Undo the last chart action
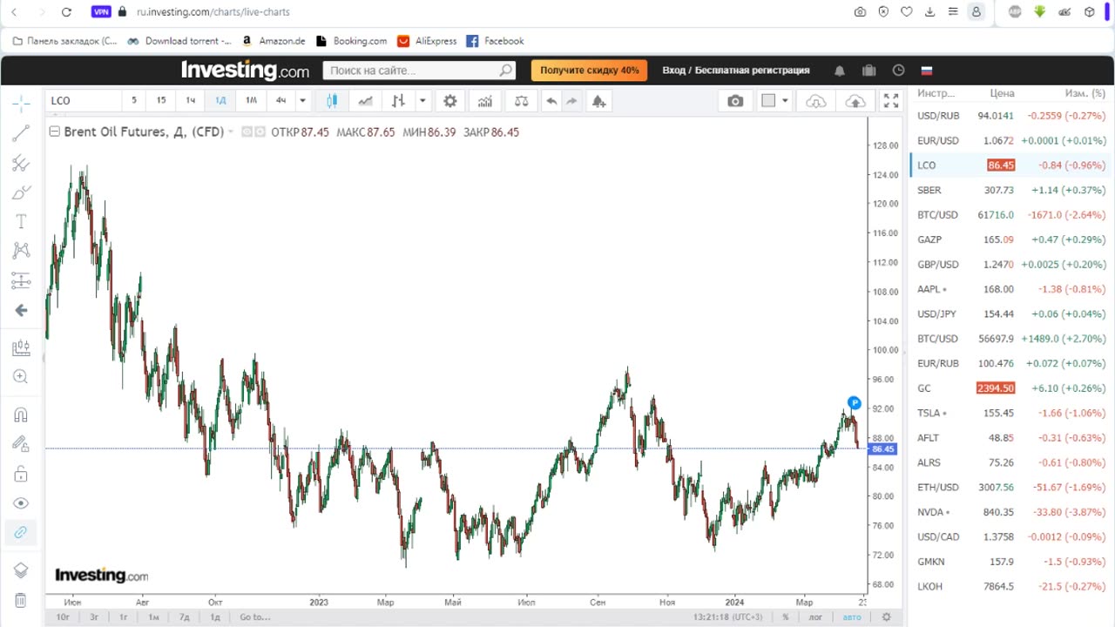 click(551, 101)
